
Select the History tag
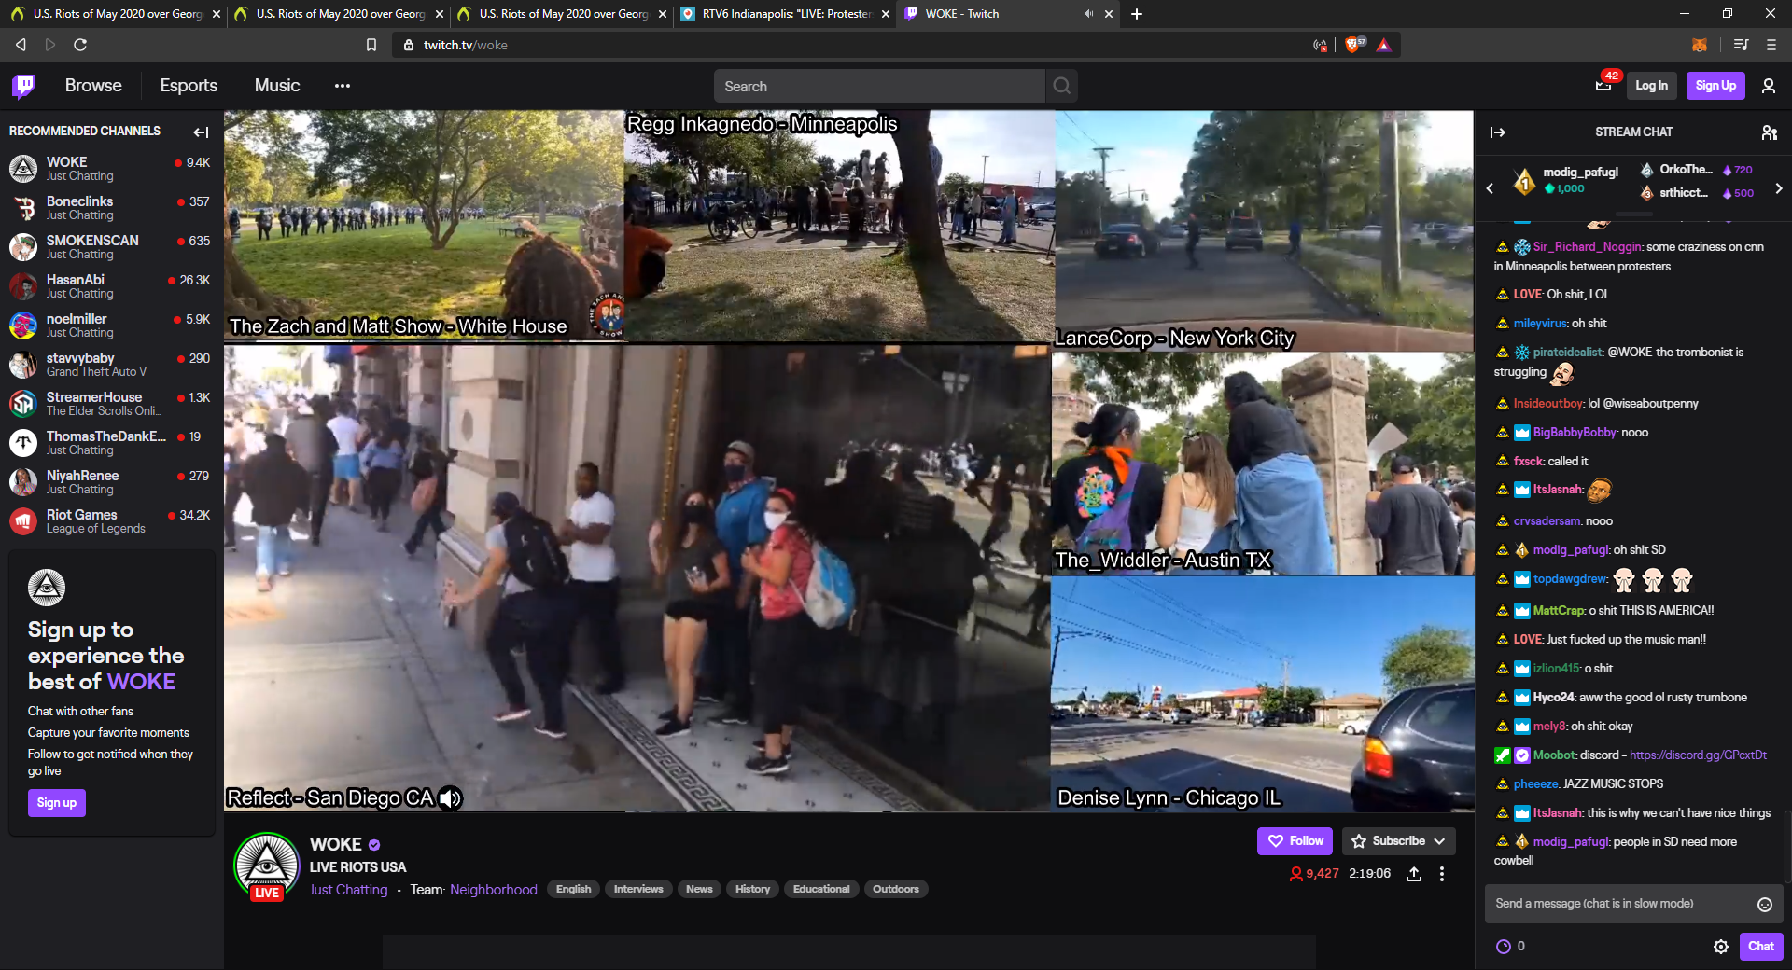point(752,889)
